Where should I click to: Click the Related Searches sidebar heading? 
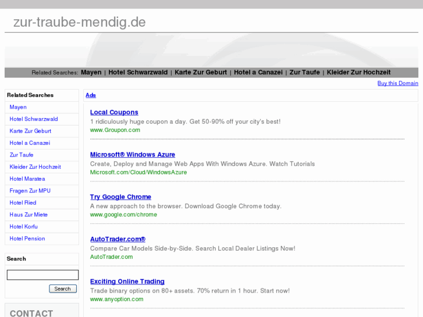pyautogui.click(x=30, y=95)
